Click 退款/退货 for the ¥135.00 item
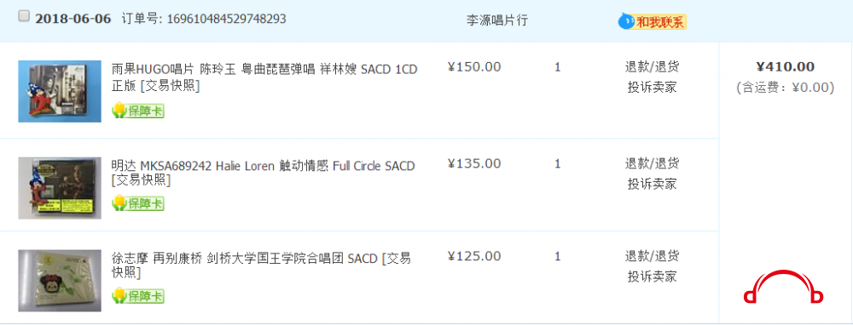 (652, 163)
